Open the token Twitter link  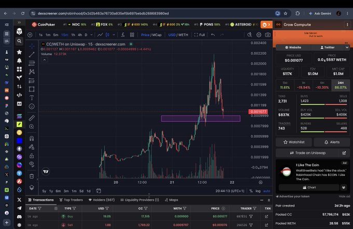click(328, 48)
